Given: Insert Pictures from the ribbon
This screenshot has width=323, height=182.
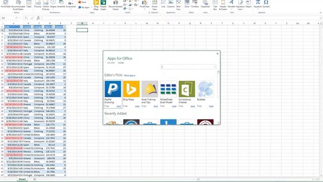Looking at the screenshot, I should point(38,4).
